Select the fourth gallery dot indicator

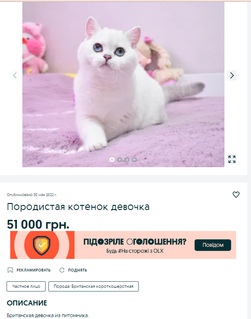[x=134, y=160]
